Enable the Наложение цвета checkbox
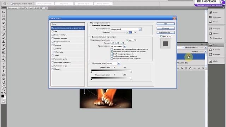 click(53, 59)
